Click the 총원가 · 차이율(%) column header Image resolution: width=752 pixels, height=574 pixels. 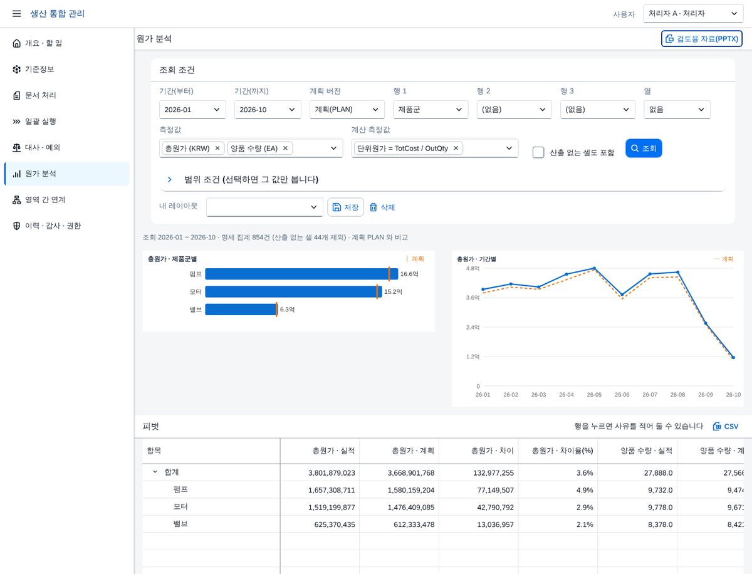[558, 451]
